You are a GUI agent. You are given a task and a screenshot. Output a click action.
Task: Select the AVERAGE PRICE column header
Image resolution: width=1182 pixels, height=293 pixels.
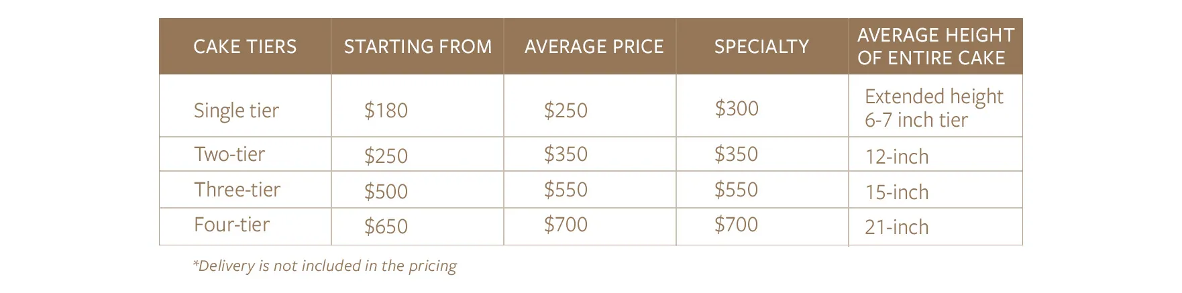coord(594,46)
